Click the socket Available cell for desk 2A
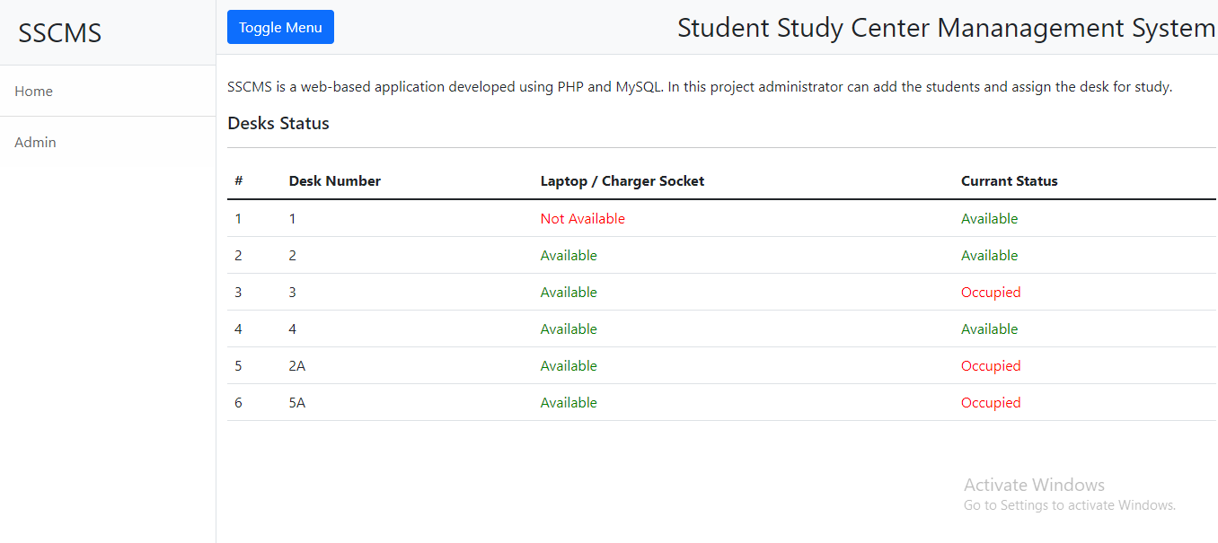 coord(569,366)
